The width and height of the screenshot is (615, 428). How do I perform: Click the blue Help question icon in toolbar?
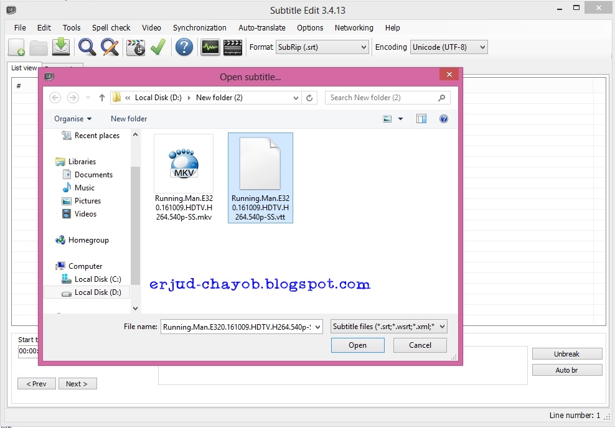point(184,47)
